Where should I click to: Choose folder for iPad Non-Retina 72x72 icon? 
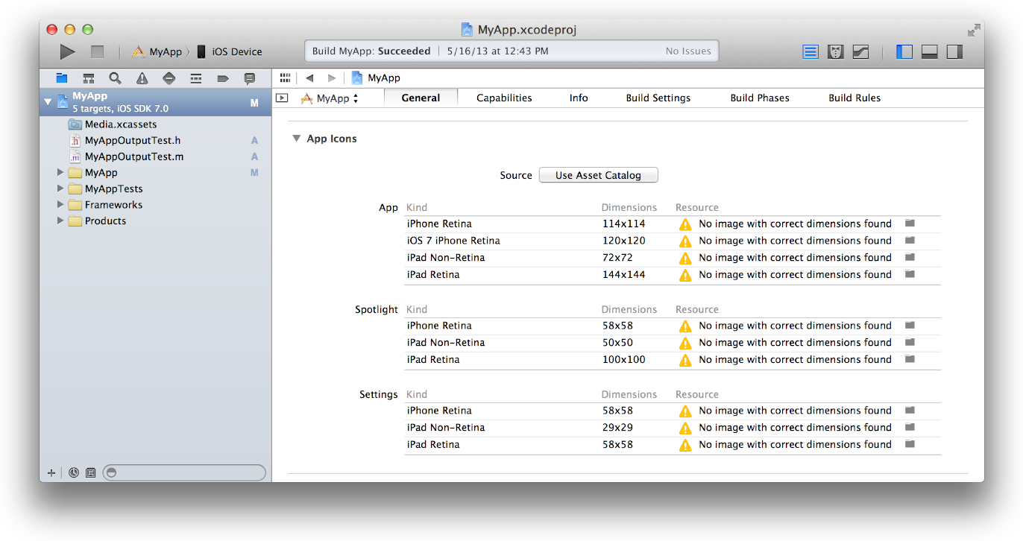[910, 258]
